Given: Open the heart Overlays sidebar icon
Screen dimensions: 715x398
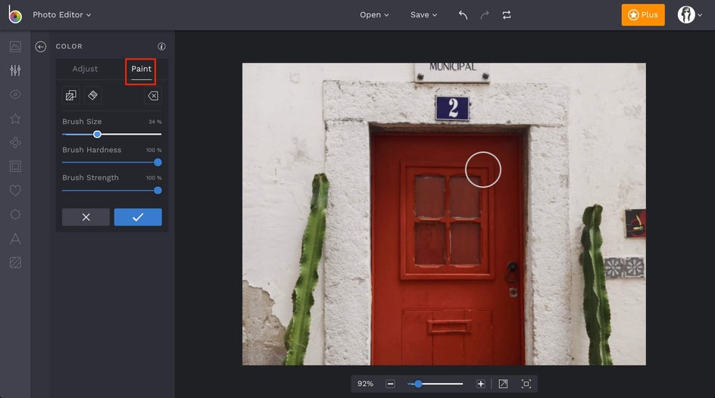Looking at the screenshot, I should [x=15, y=191].
